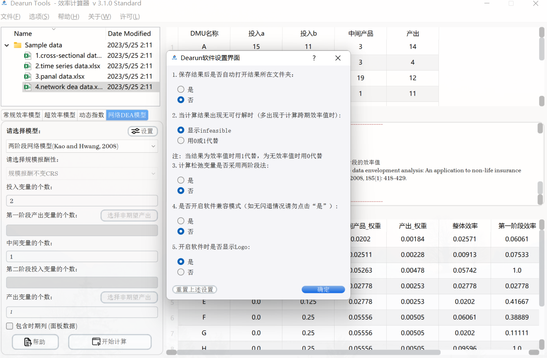Click the question mark help icon on dialog
This screenshot has height=358, width=547.
click(x=314, y=58)
